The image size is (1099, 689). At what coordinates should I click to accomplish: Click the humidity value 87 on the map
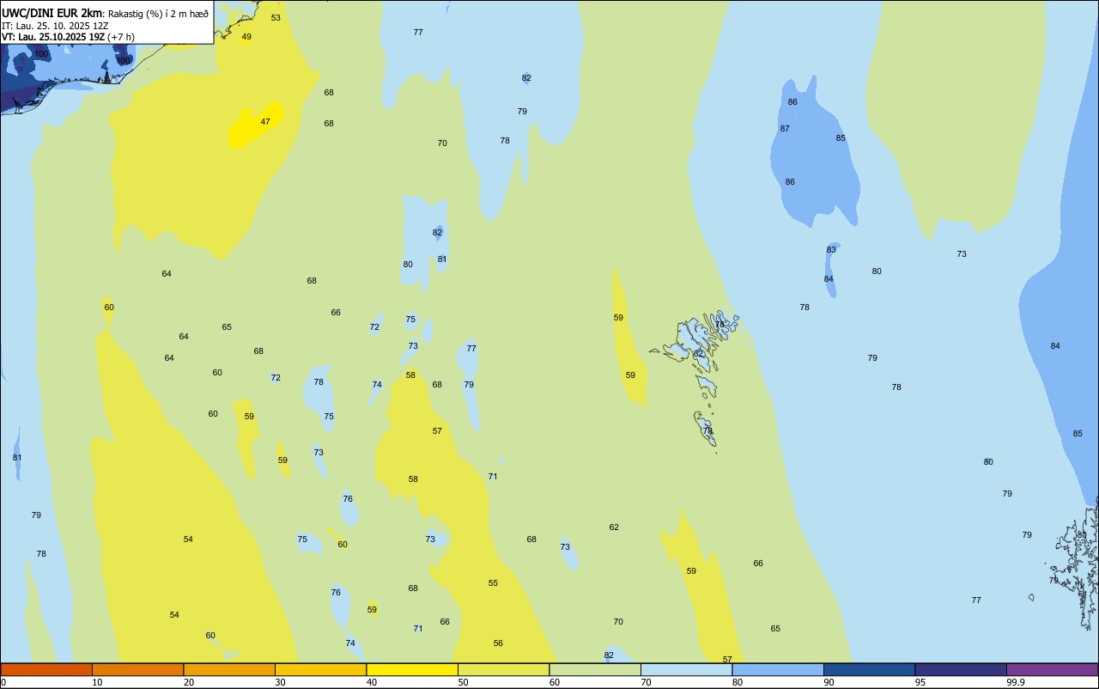pyautogui.click(x=785, y=129)
